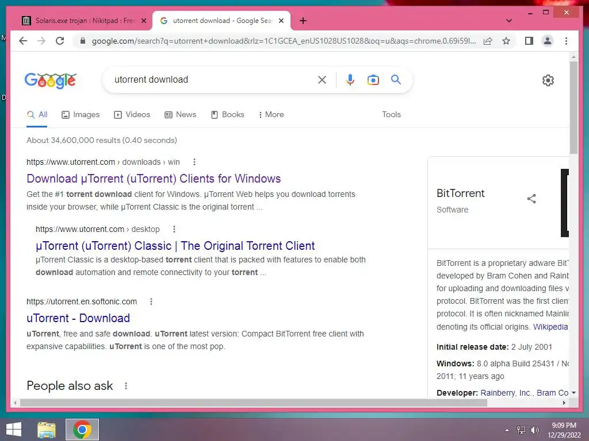Screen dimensions: 589x441
Task: Clear the search box text
Action: click(322, 80)
